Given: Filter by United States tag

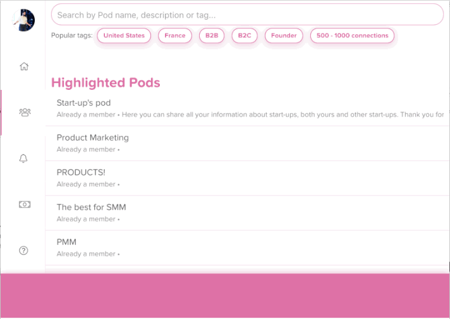Looking at the screenshot, I should point(124,35).
